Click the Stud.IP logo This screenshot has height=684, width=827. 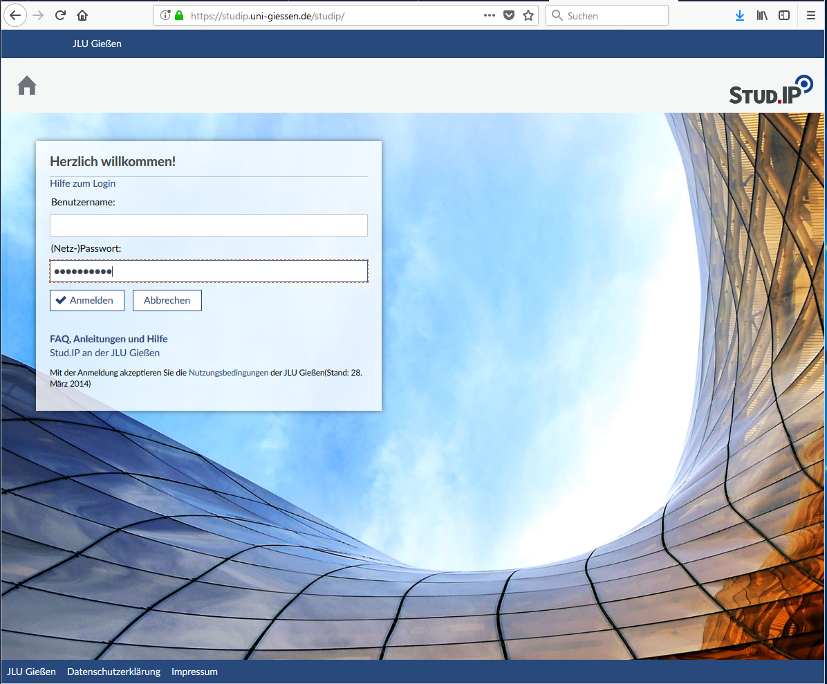click(770, 88)
